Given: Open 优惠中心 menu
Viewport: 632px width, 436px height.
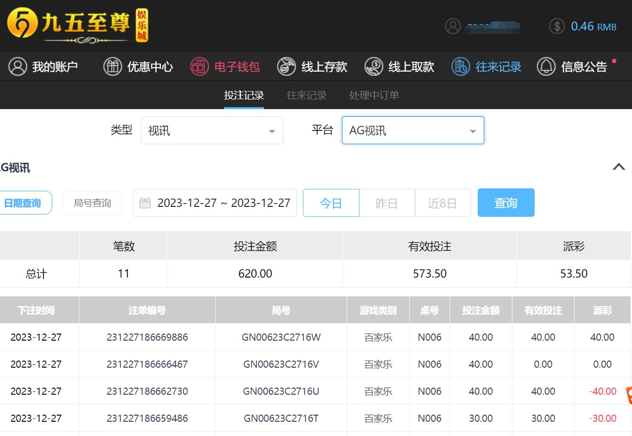Looking at the screenshot, I should [138, 66].
